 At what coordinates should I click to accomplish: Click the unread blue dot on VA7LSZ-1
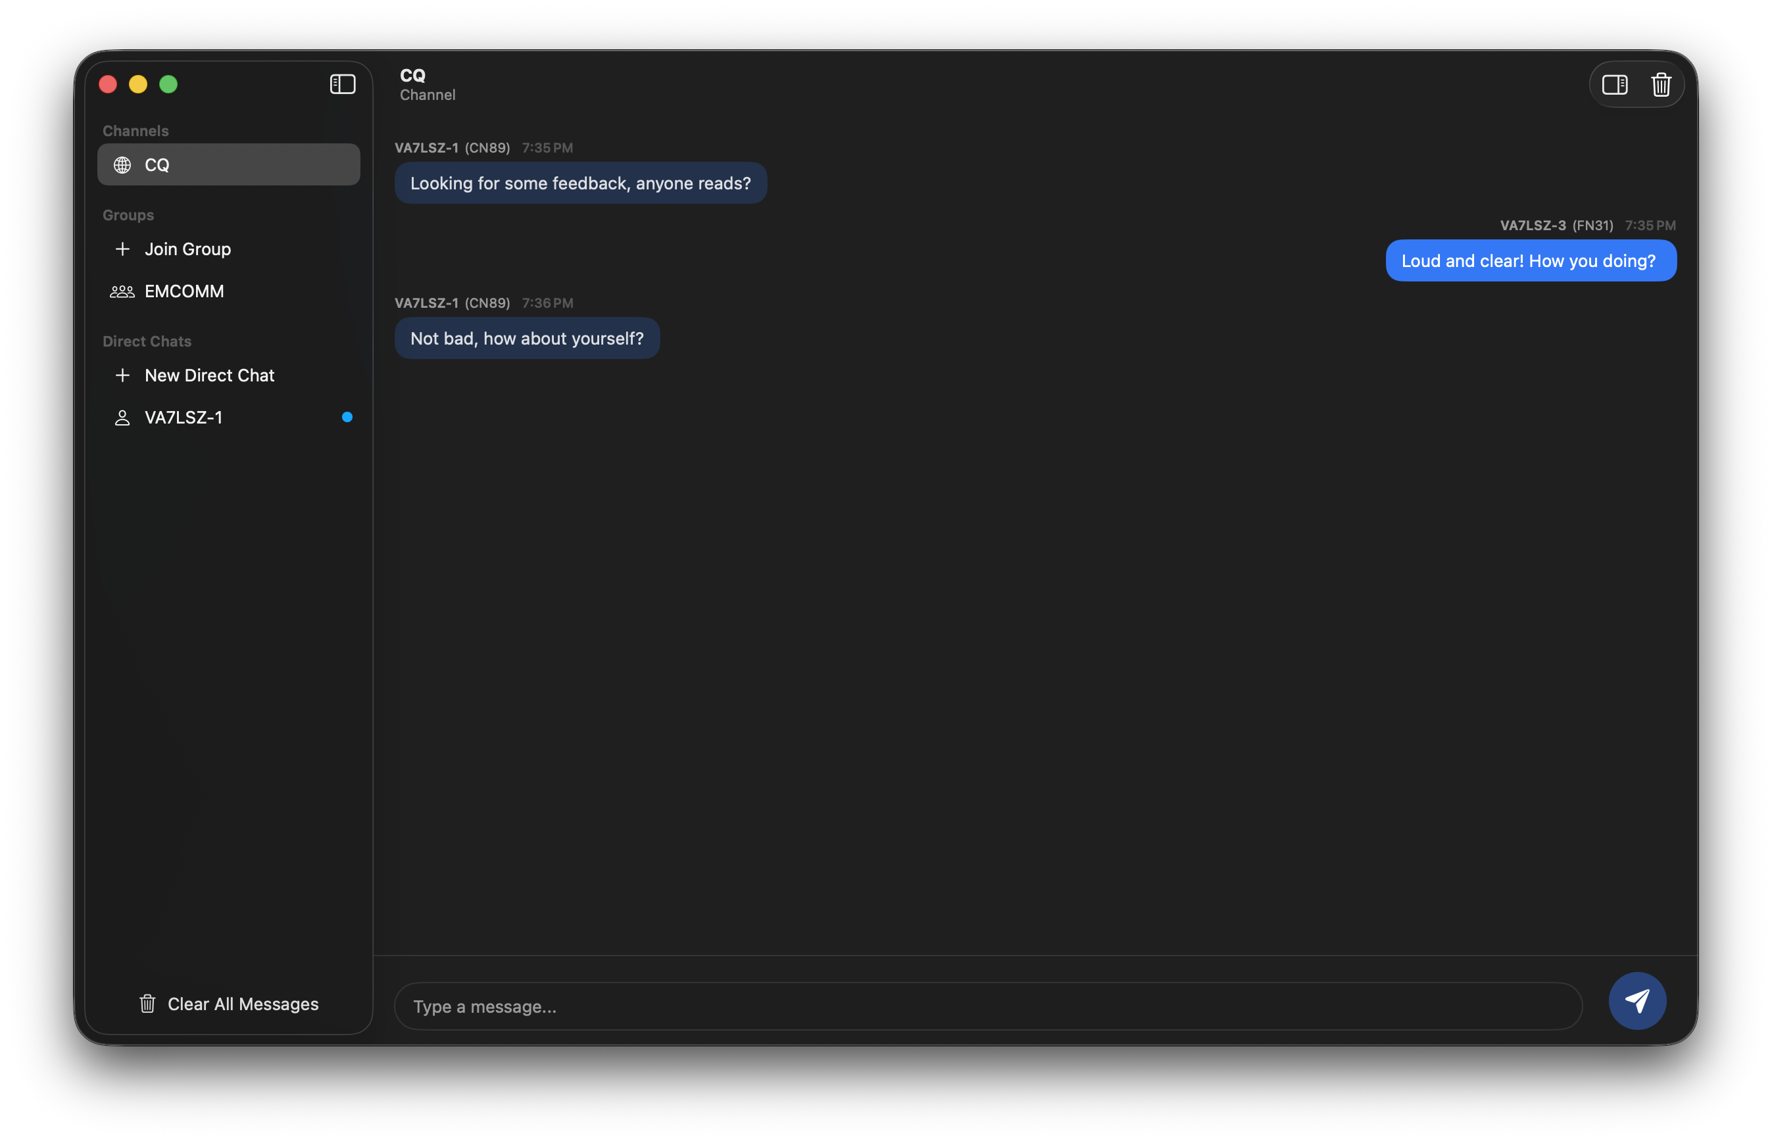(347, 417)
